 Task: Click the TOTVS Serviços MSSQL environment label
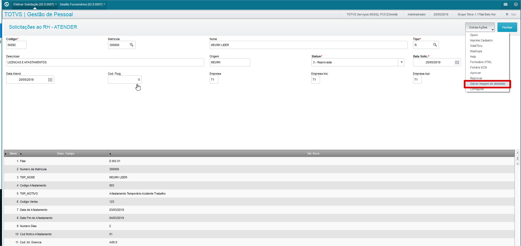tap(372, 14)
